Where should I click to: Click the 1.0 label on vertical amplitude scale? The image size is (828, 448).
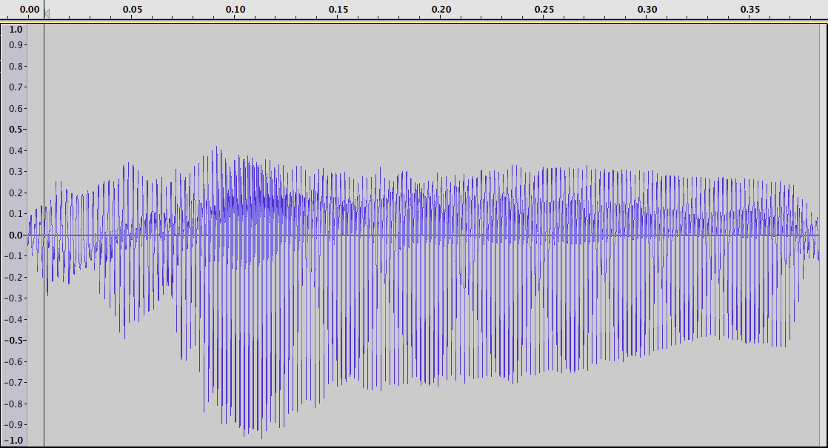click(16, 30)
